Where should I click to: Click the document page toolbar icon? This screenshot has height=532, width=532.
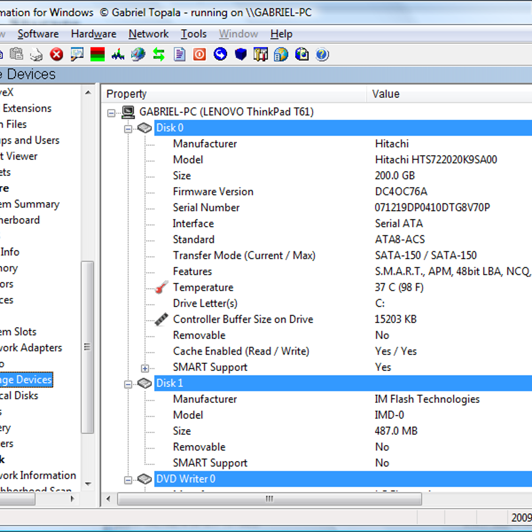(179, 54)
